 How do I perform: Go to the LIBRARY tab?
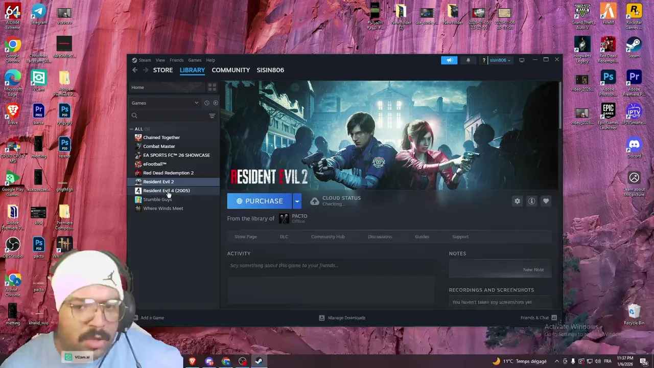pyautogui.click(x=192, y=70)
